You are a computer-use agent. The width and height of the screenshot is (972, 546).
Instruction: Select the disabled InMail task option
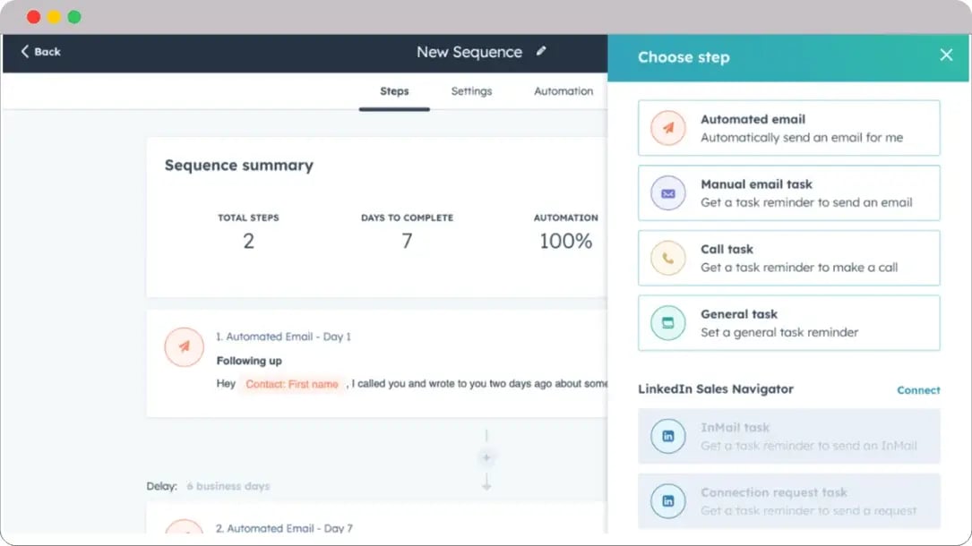pos(789,436)
